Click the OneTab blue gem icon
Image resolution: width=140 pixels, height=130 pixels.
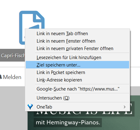(x=30, y=107)
